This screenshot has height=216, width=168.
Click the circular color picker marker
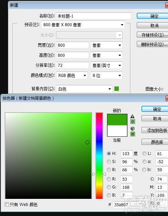click(x=87, y=142)
